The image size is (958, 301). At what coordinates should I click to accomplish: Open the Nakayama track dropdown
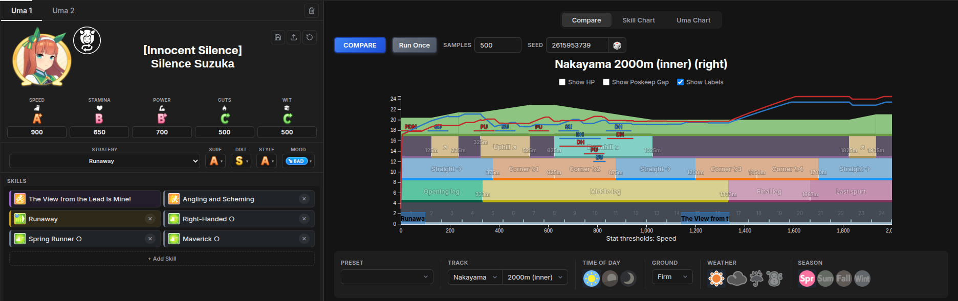(475, 277)
